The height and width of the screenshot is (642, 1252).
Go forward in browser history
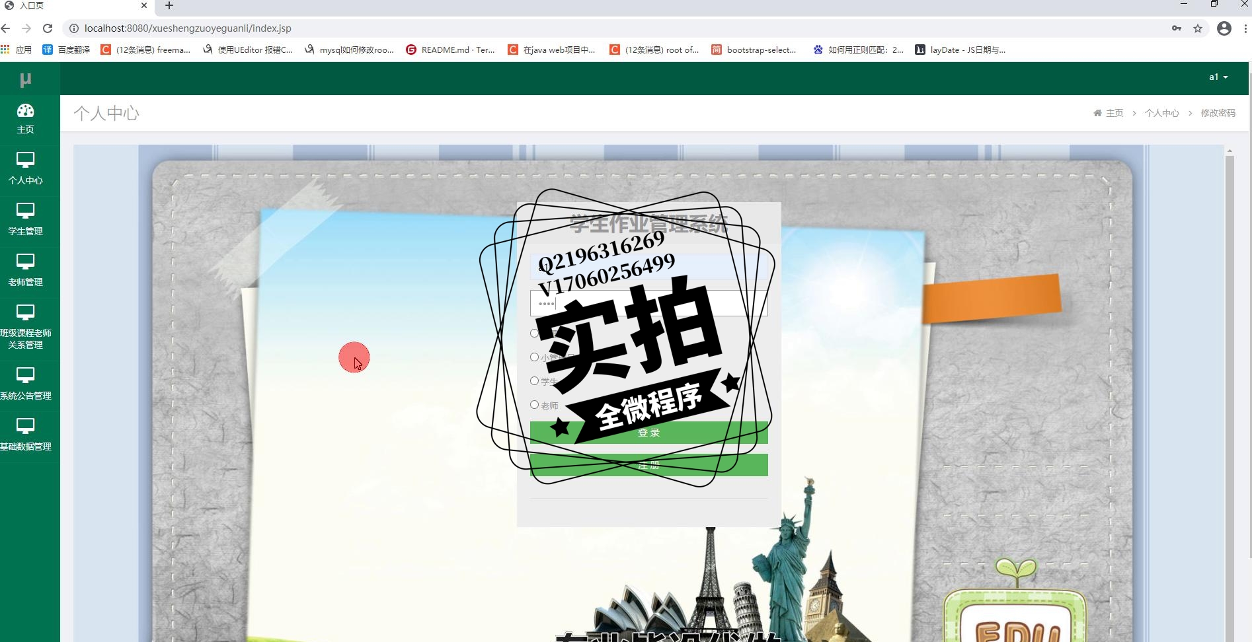pos(26,28)
